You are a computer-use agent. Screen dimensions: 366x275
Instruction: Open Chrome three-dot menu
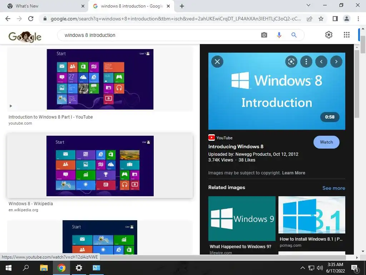pos(358,19)
